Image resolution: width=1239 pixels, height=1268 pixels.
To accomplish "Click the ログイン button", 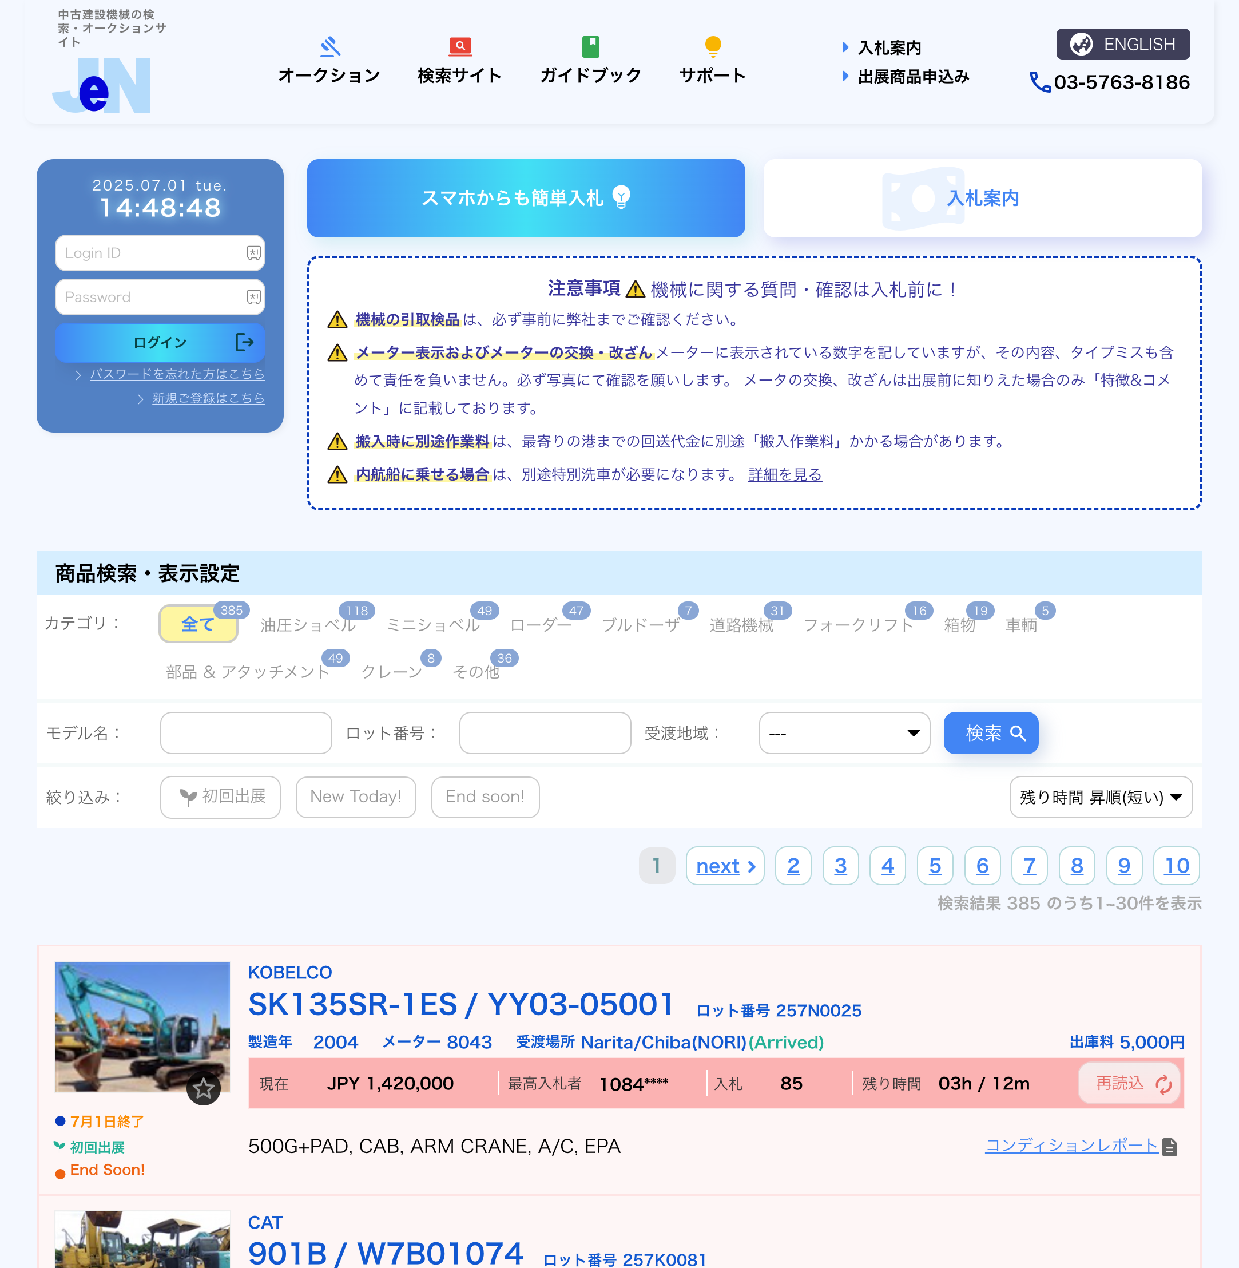I will tap(160, 342).
